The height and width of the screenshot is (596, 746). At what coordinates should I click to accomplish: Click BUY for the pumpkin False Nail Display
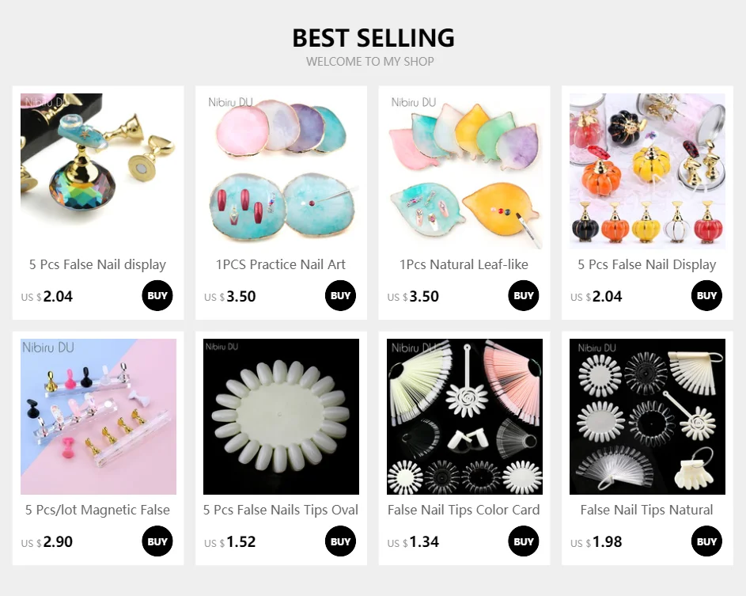pyautogui.click(x=706, y=295)
